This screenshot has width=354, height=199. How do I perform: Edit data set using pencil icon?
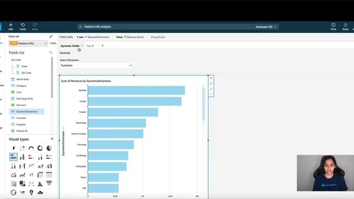pyautogui.click(x=51, y=36)
